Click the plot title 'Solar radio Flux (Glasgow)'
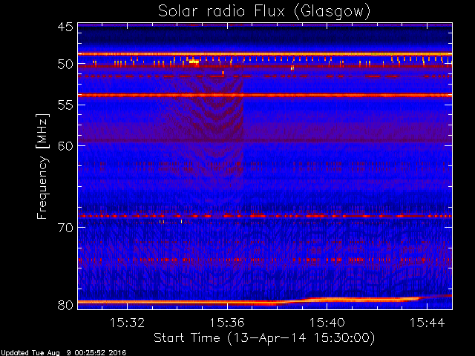This screenshot has height=356, width=475. pos(264,12)
